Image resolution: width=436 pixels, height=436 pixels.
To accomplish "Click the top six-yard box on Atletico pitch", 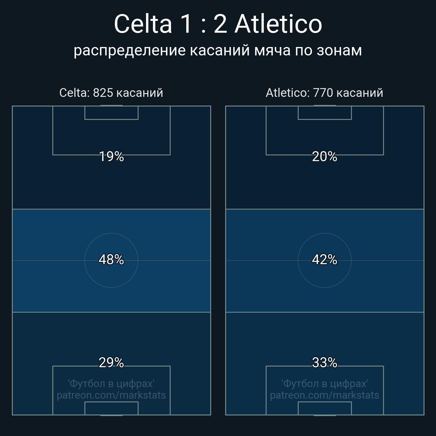I will [x=325, y=113].
